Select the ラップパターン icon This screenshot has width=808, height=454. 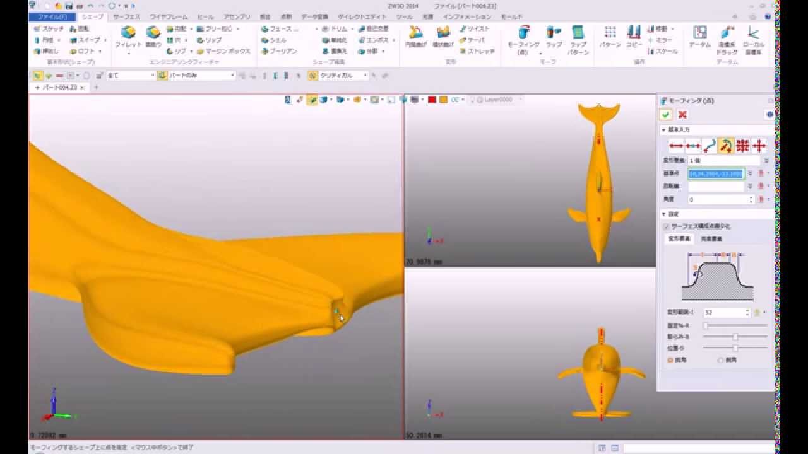click(x=578, y=39)
